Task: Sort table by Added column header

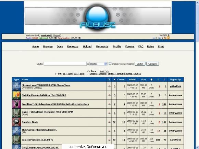Action: (133, 80)
